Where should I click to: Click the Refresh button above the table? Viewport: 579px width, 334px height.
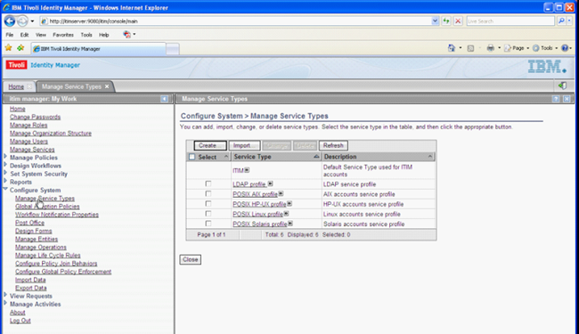(333, 145)
